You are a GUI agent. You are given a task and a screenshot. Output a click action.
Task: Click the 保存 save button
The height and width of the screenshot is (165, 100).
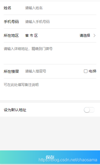pos(50,157)
